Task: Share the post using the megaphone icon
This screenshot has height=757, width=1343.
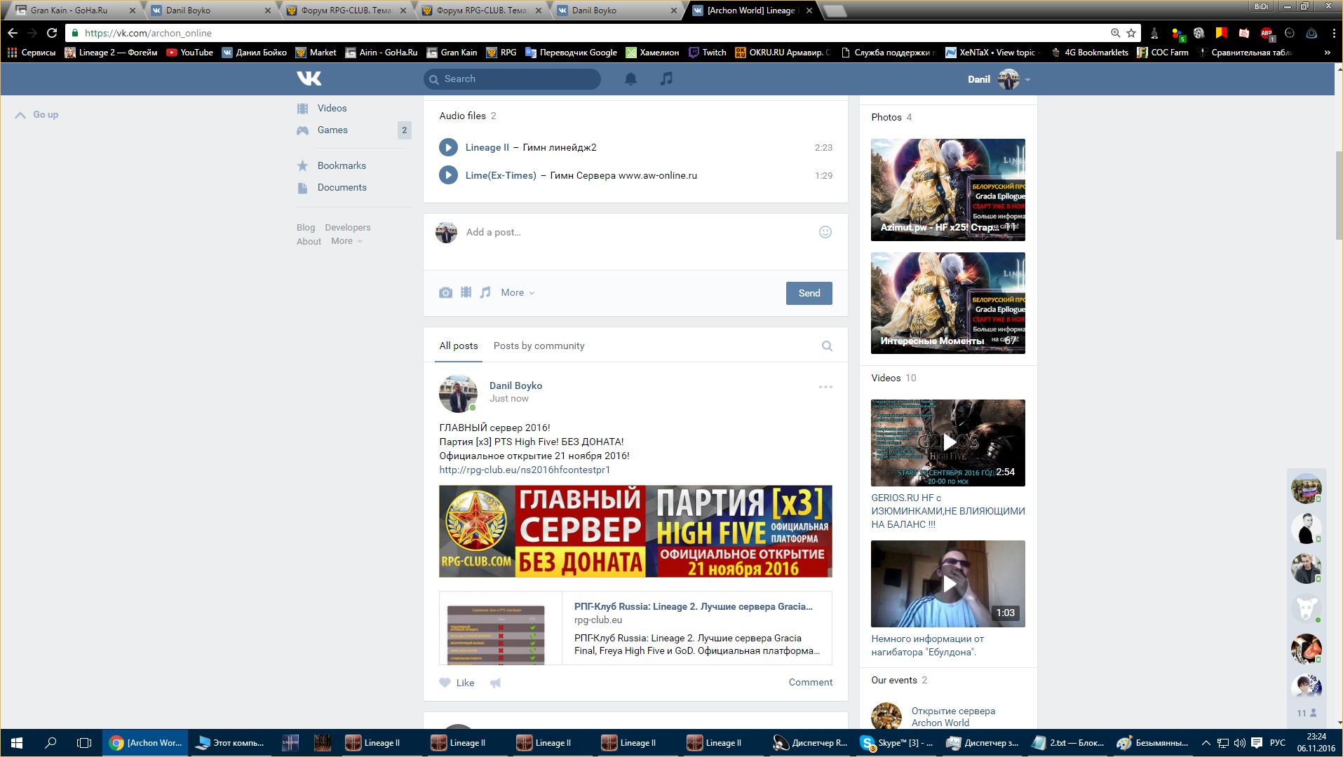Action: [495, 683]
